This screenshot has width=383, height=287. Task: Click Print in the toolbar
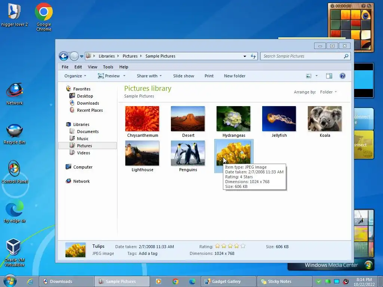click(x=209, y=76)
